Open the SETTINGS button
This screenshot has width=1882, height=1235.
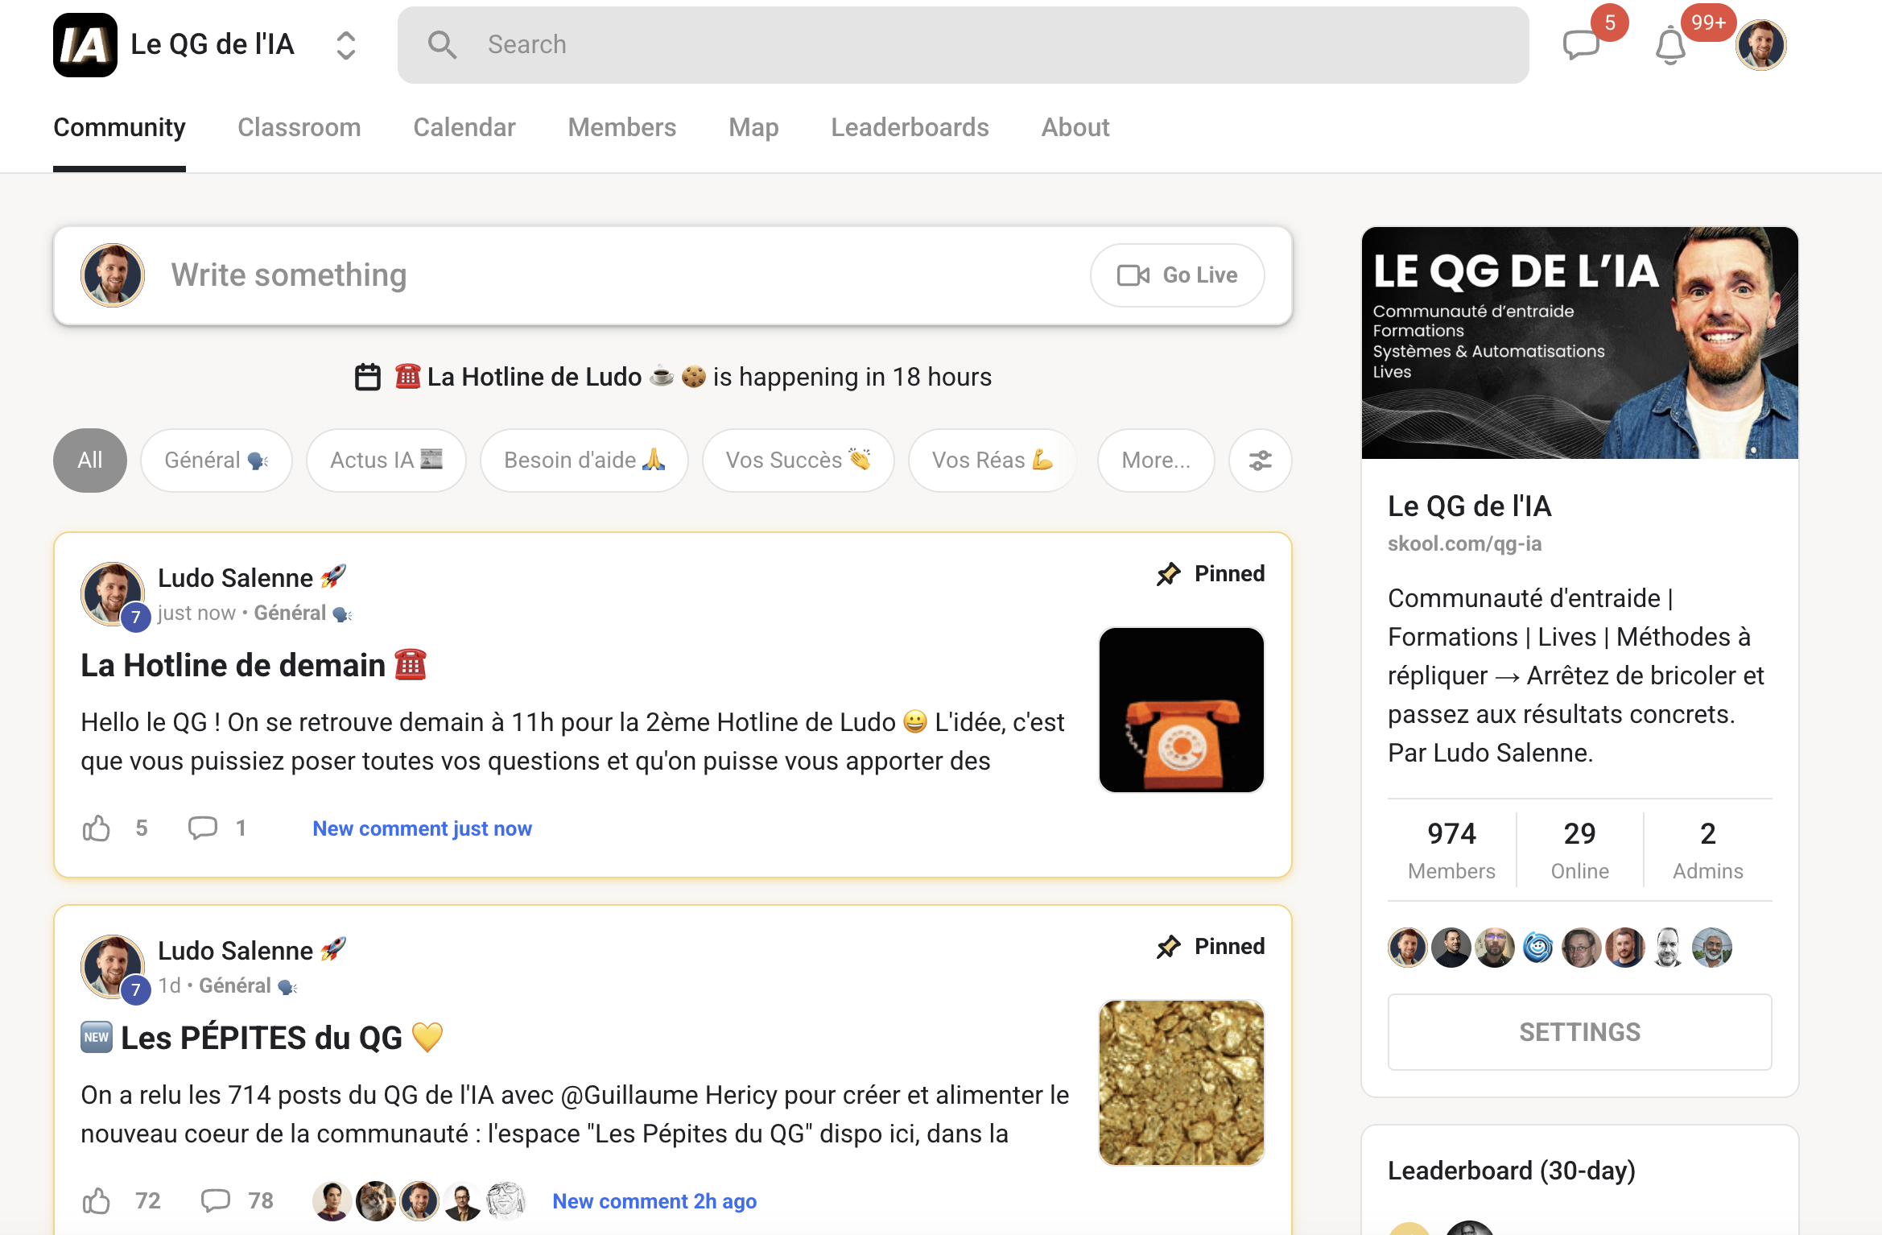1579,1031
